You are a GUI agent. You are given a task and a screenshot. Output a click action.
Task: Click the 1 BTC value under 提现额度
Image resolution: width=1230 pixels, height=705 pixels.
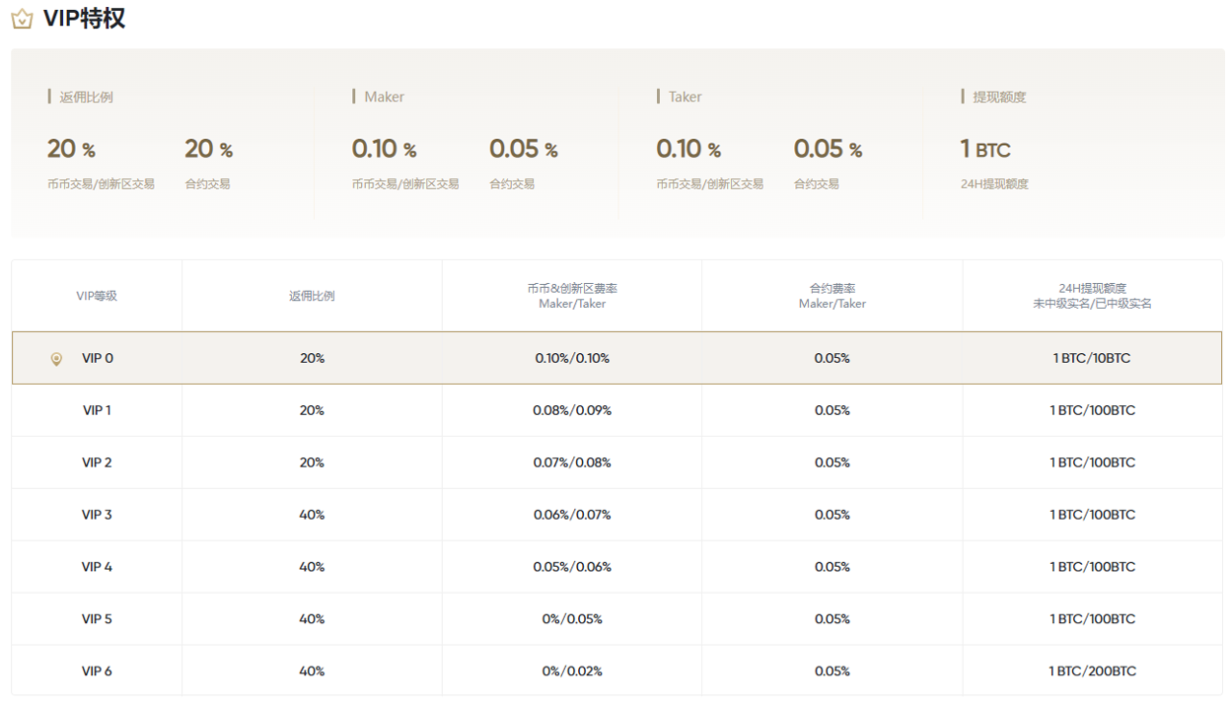tap(985, 150)
